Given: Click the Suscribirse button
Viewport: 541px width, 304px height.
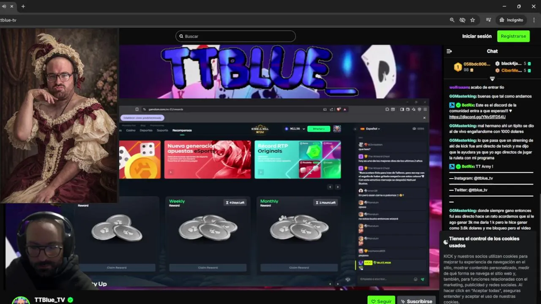Looking at the screenshot, I should click(417, 301).
